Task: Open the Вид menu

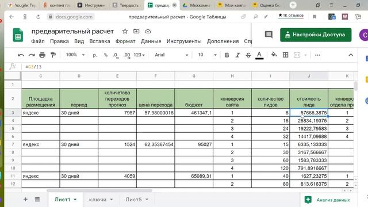Action: (79, 41)
